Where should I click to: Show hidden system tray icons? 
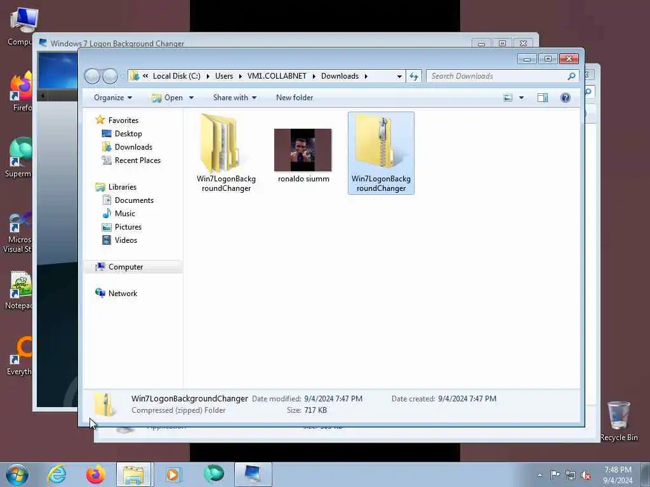coord(540,475)
